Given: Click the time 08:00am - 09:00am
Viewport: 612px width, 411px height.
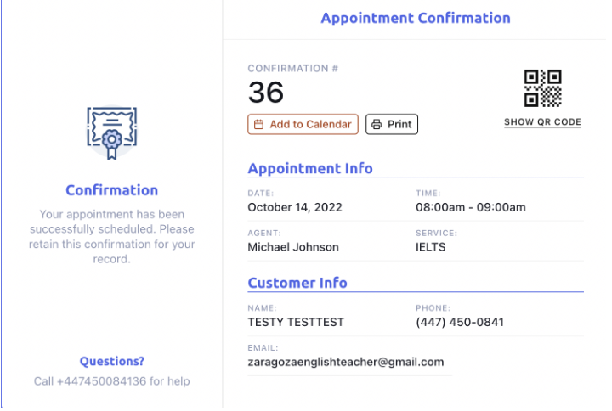Looking at the screenshot, I should click(471, 207).
